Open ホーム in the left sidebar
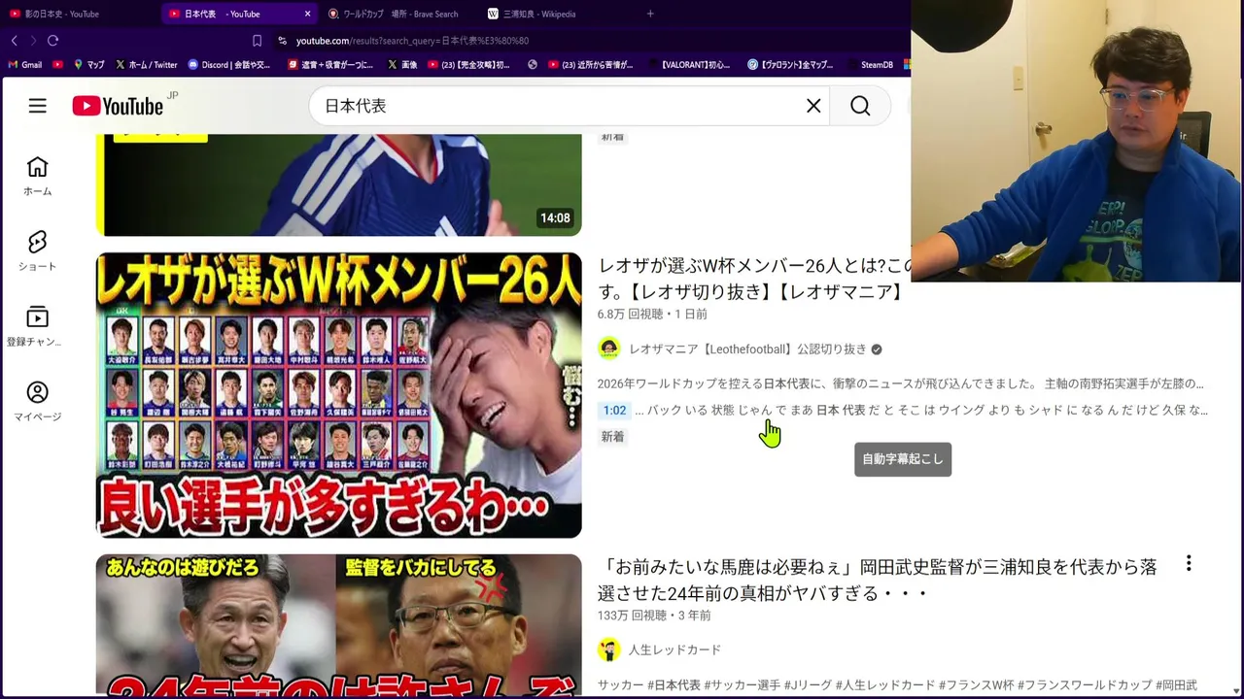1244x699 pixels. [x=37, y=177]
